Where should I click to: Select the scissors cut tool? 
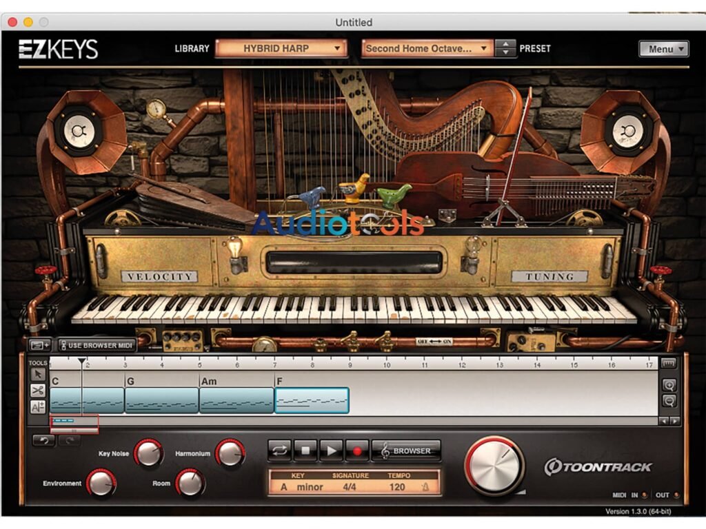[39, 392]
